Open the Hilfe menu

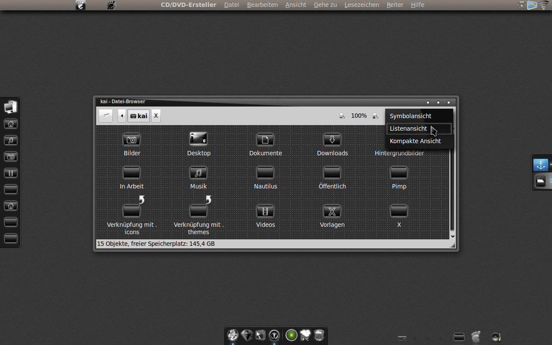click(x=417, y=5)
